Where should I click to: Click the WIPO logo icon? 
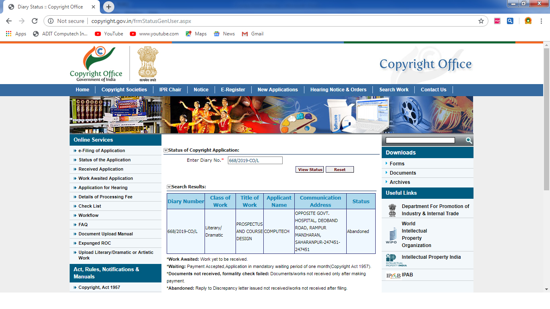point(391,235)
